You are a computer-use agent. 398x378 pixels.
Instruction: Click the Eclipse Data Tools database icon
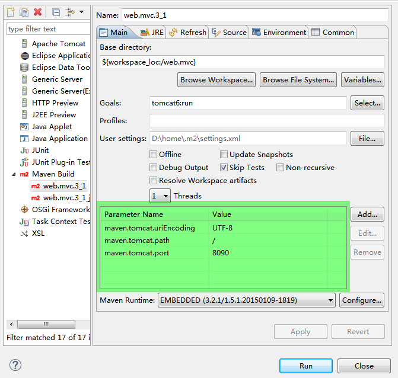point(24,68)
